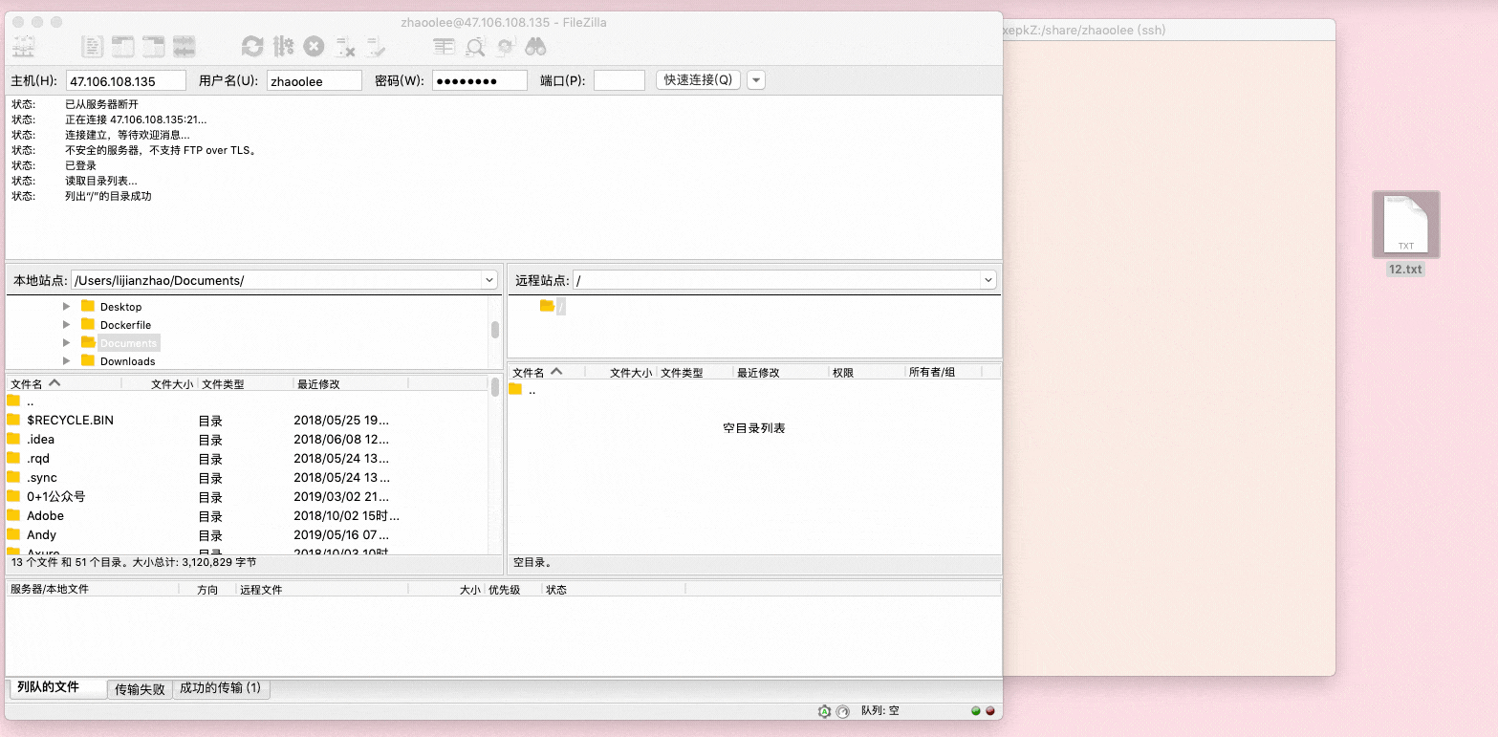
Task: Enable directory comparison
Action: pyautogui.click(x=444, y=45)
